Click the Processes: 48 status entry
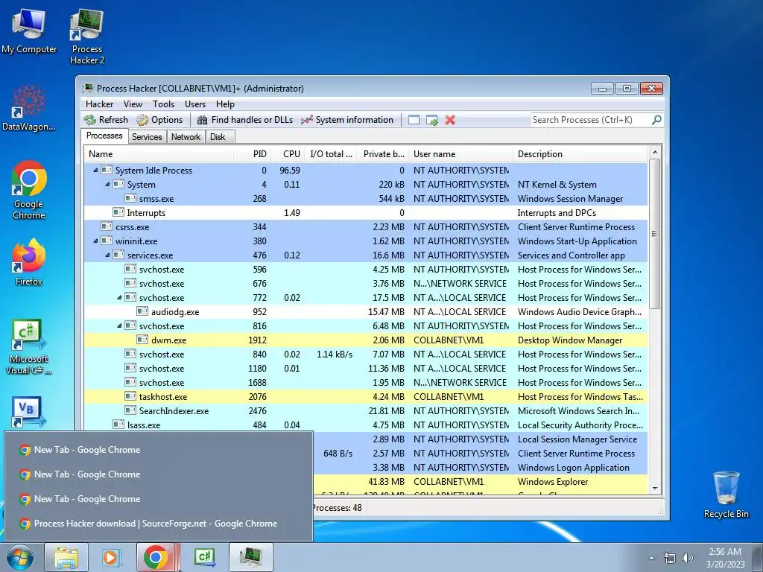Screen dimensions: 763x572 tap(338, 508)
